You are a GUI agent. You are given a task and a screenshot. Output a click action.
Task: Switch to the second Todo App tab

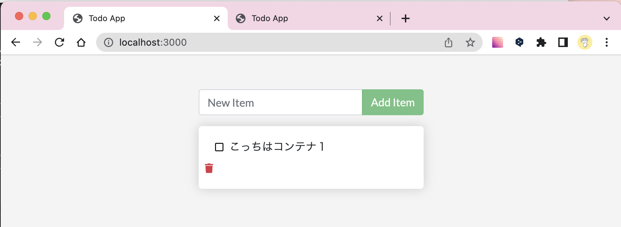click(300, 18)
